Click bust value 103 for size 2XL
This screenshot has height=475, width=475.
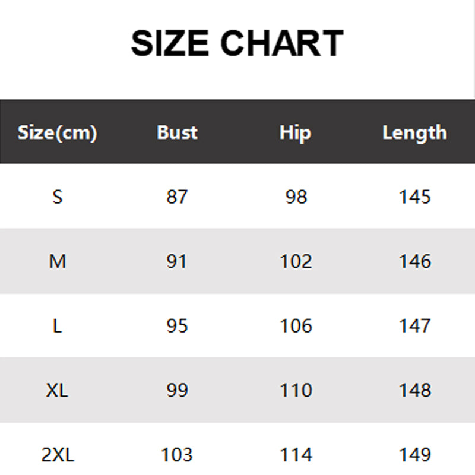(x=177, y=455)
